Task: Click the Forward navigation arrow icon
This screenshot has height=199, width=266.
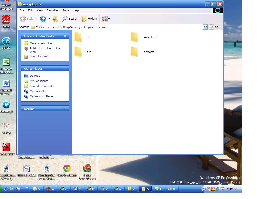Action: coord(43,19)
